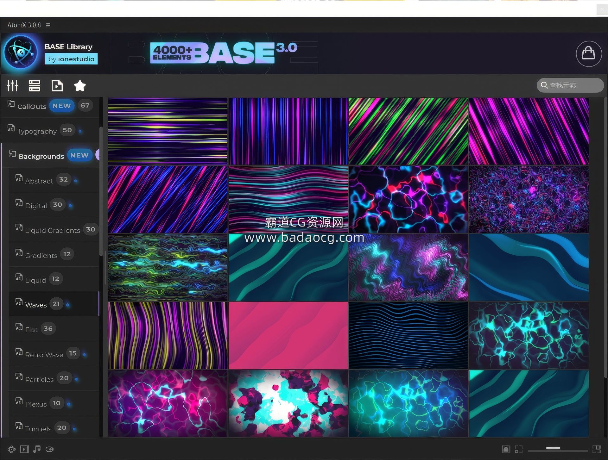The image size is (608, 460).
Task: Select the green and pink diagonal stripes thumbnail
Action: (408, 131)
